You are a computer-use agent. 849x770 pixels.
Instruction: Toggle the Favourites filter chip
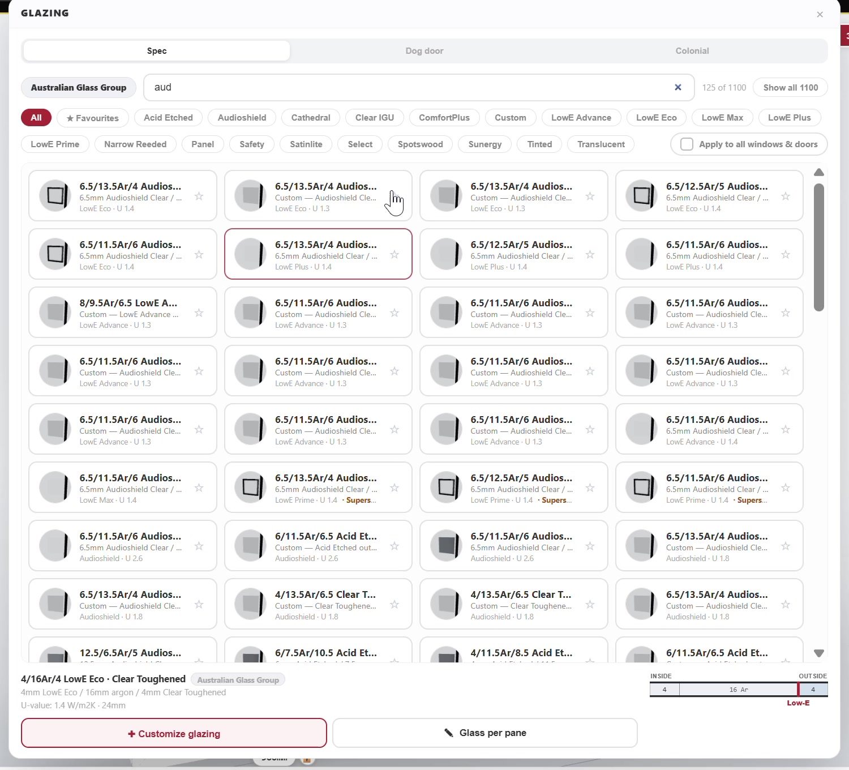(93, 118)
